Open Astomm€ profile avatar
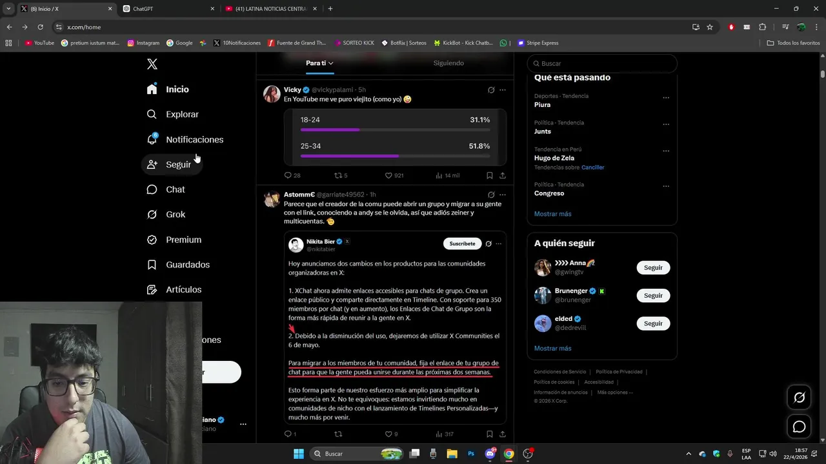This screenshot has width=826, height=464. click(x=272, y=199)
